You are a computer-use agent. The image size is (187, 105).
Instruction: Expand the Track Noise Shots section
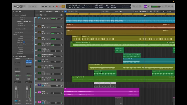[x=13, y=56]
